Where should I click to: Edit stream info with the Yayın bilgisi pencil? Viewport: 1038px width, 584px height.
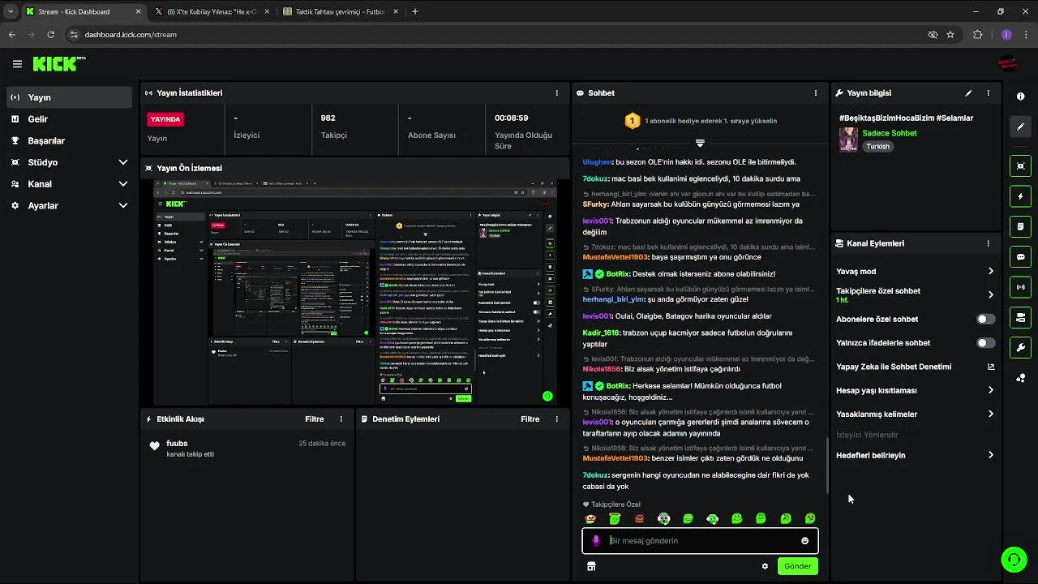point(968,93)
